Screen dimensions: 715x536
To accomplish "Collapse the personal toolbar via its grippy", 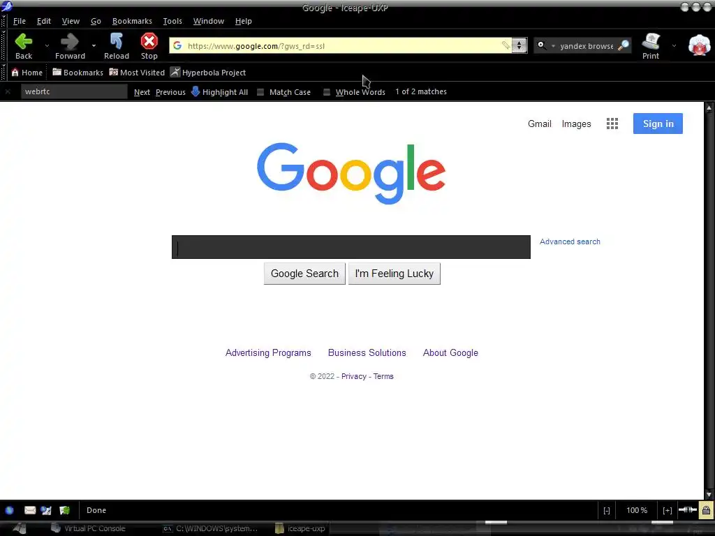I will (3, 73).
